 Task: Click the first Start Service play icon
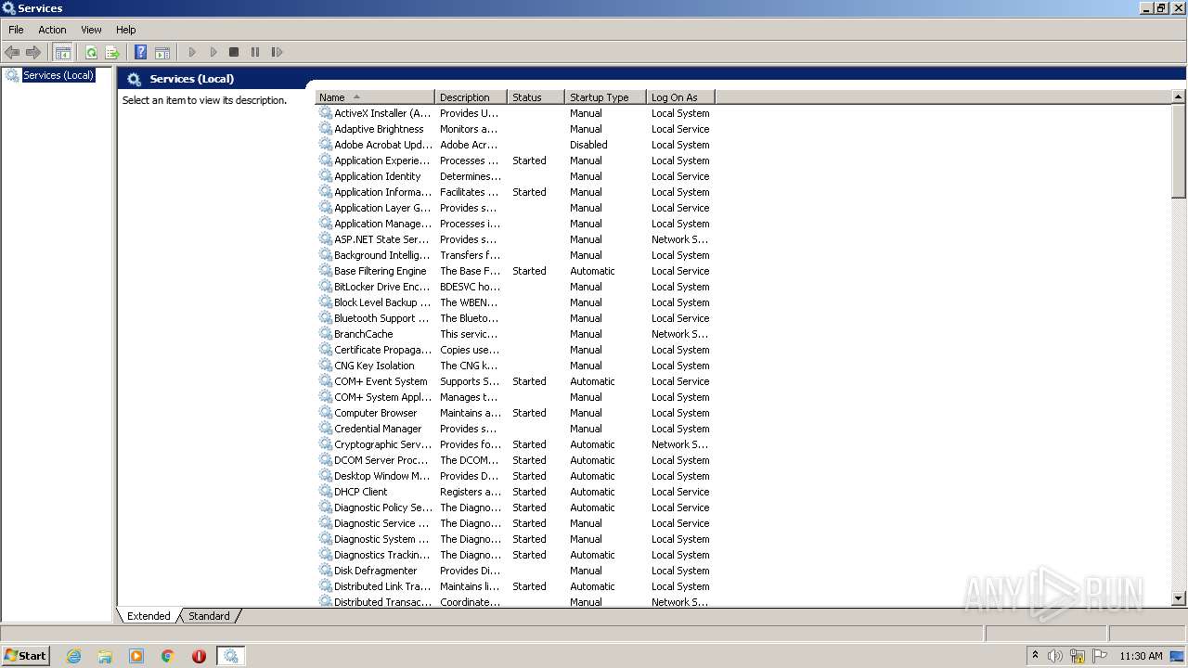(x=192, y=53)
